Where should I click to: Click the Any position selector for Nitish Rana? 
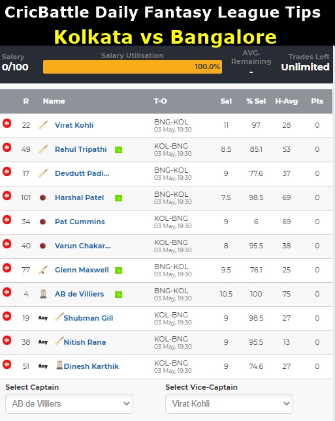tap(43, 342)
